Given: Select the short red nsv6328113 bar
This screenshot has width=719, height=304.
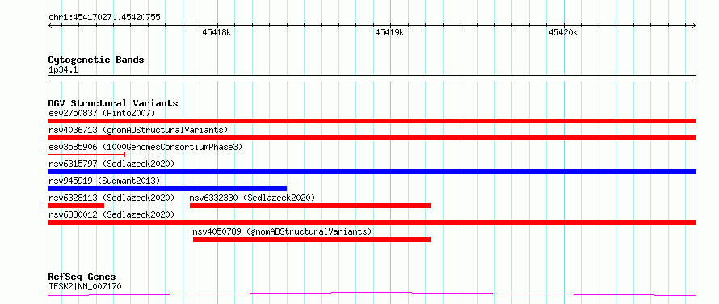Looking at the screenshot, I should pos(76,206).
